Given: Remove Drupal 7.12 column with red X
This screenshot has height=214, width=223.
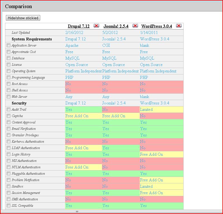Looking at the screenshot, I should (96, 26).
